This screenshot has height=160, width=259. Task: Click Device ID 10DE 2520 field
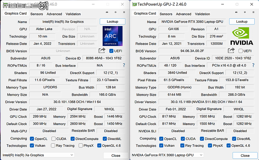pos(233,58)
